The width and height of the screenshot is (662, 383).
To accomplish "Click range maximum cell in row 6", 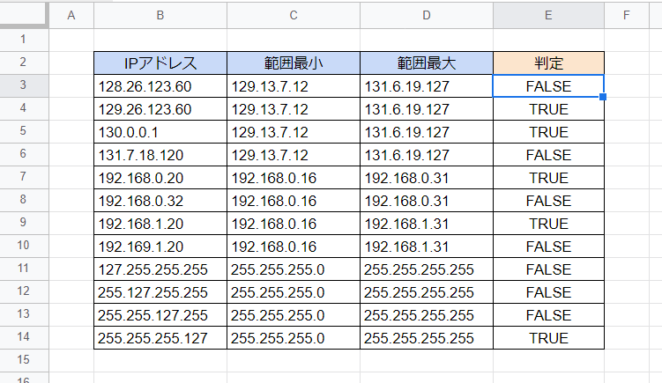I will click(427, 155).
